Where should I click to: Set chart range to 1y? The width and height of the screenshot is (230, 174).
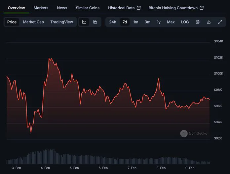tap(159, 22)
